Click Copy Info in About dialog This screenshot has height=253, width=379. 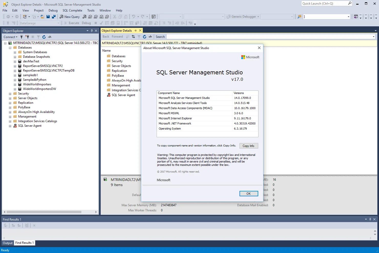click(248, 146)
